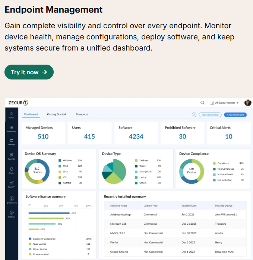This screenshot has width=253, height=260.
Task: Switch to the Getting Started tab
Action: click(x=56, y=114)
